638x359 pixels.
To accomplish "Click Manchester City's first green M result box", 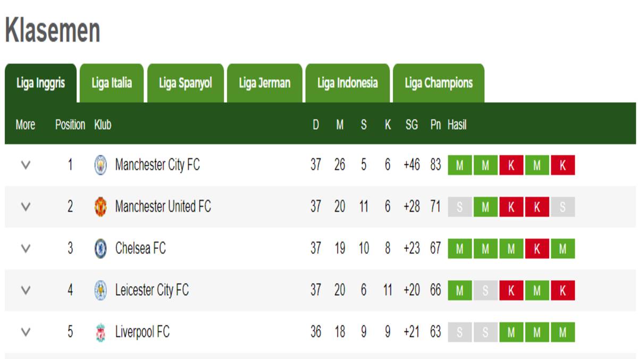I will 460,166.
